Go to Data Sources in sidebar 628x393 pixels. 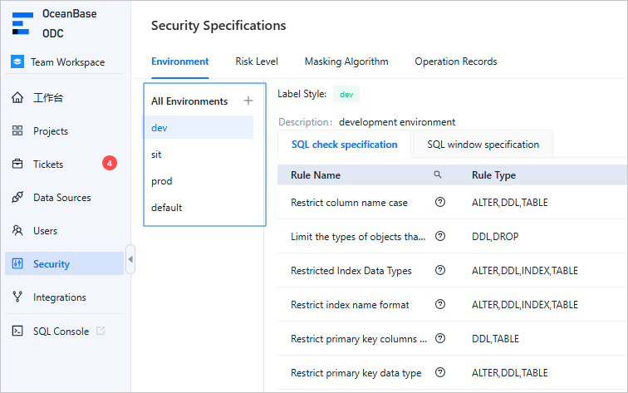click(61, 198)
